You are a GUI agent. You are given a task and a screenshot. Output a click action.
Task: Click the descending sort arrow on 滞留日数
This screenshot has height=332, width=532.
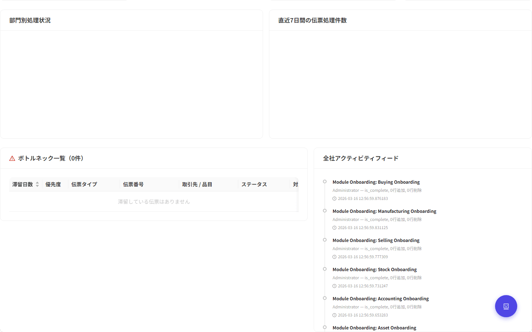point(37,186)
